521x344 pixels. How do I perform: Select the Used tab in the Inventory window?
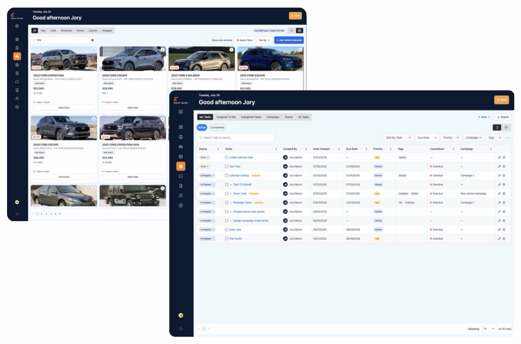pos(53,31)
